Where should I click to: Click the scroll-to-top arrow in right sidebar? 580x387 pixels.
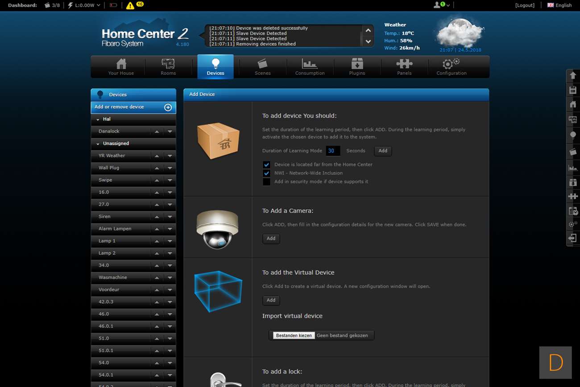point(573,76)
